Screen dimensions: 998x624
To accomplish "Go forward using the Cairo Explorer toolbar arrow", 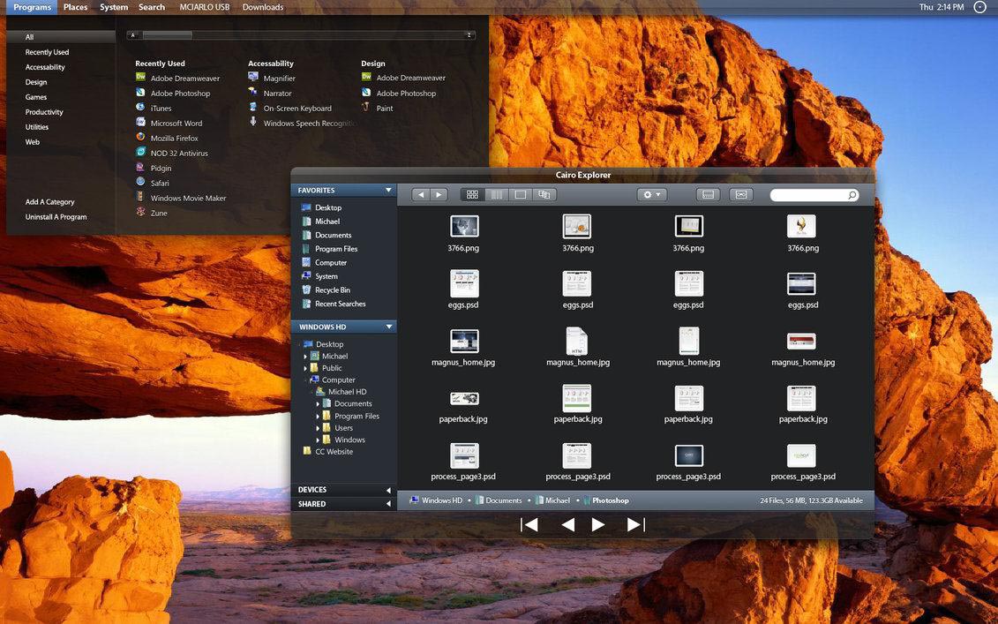I will (x=439, y=195).
